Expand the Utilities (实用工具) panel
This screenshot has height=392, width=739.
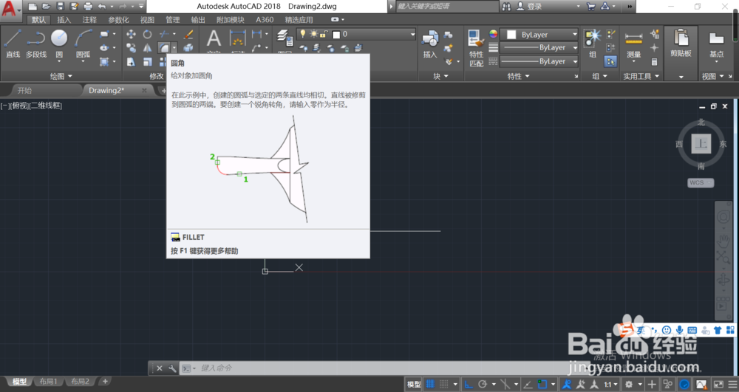click(641, 76)
